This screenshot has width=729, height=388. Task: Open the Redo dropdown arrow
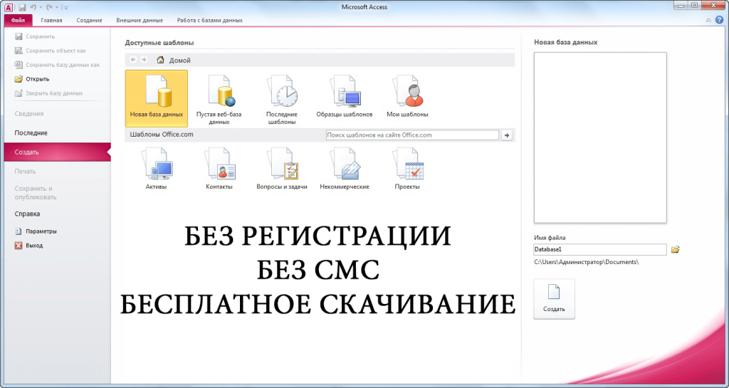pos(56,7)
